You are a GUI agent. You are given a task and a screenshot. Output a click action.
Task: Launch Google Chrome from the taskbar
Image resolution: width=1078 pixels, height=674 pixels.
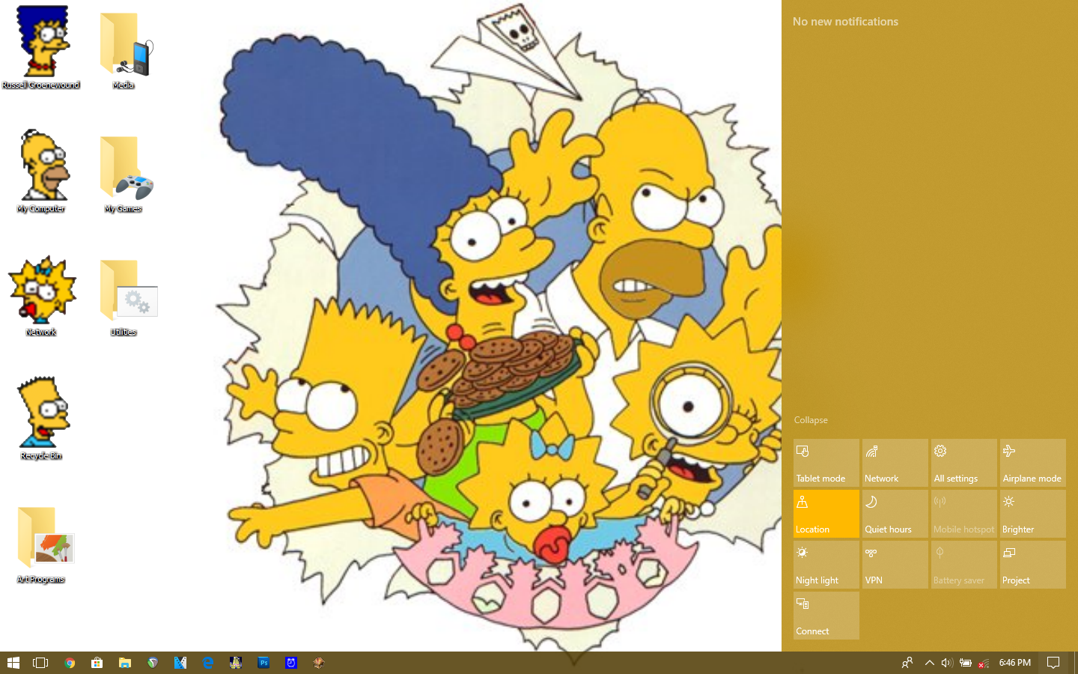point(70,663)
